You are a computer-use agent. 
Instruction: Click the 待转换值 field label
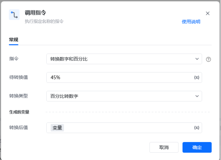19,77
